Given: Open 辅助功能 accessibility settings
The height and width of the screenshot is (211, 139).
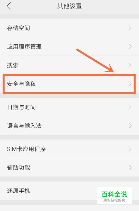Looking at the screenshot, I should (x=69, y=167).
